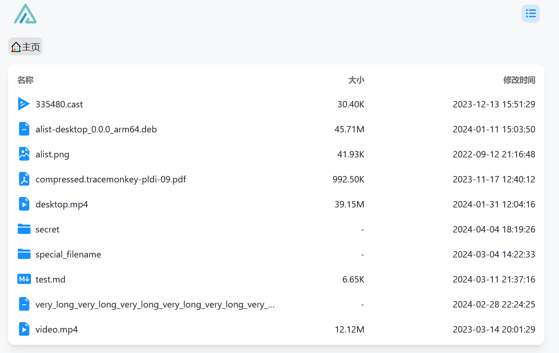Click the 335480.cast file icon

[24, 104]
